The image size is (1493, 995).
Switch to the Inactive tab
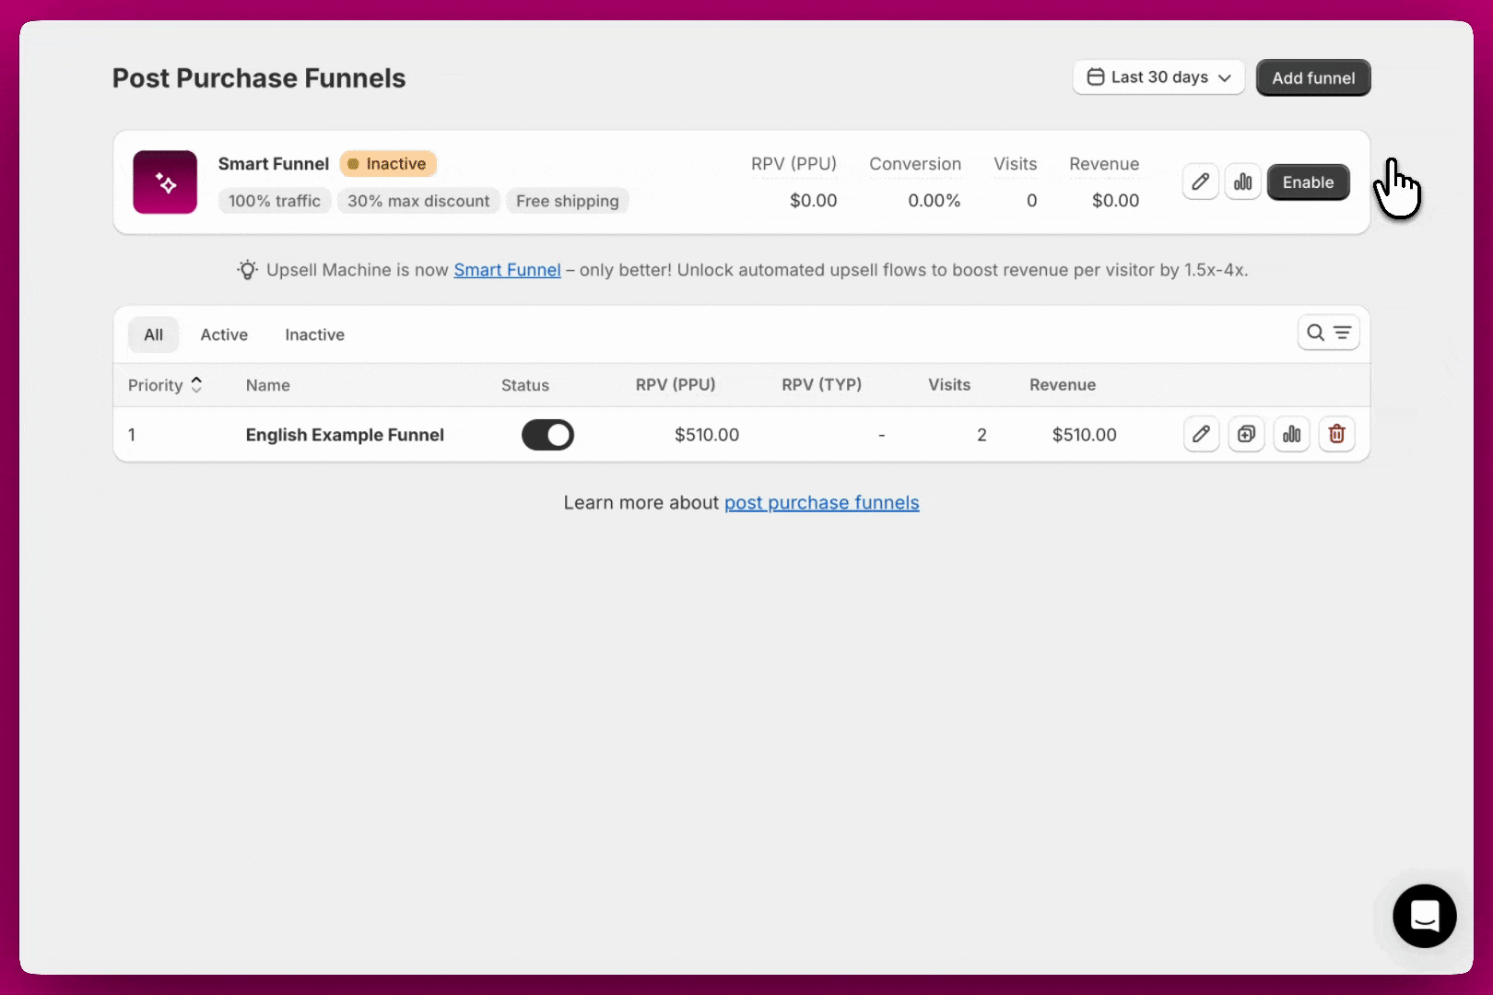coord(314,334)
